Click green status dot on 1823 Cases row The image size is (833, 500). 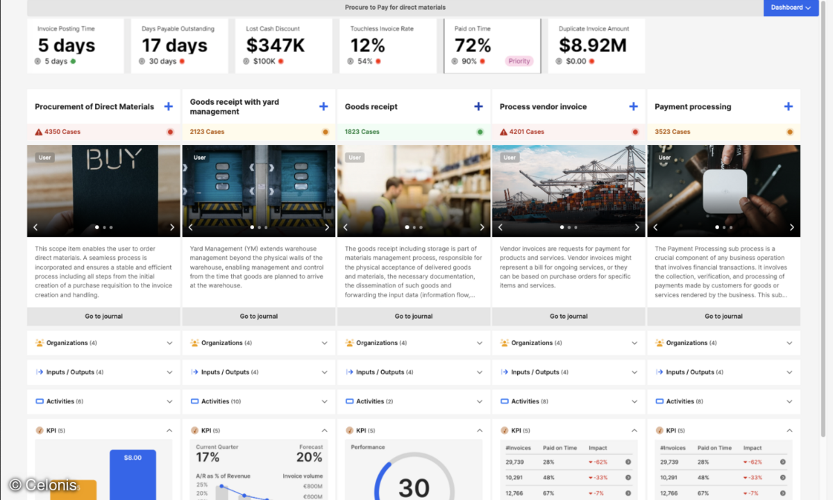480,132
